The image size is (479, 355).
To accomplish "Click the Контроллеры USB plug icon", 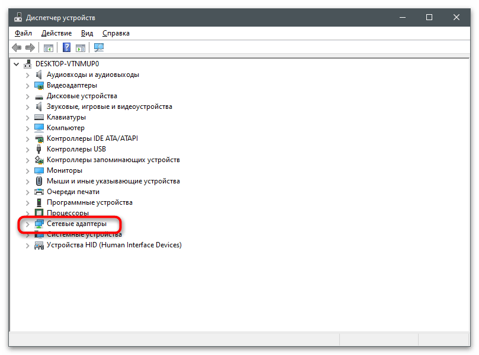I will pos(39,149).
